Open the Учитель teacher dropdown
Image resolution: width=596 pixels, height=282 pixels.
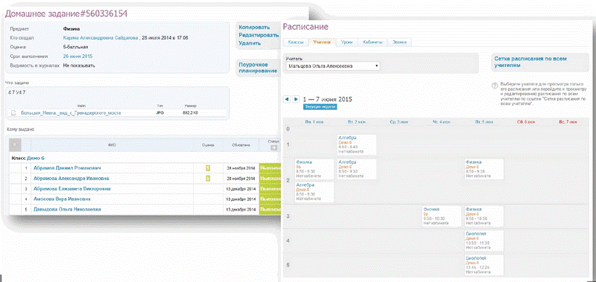pos(333,66)
